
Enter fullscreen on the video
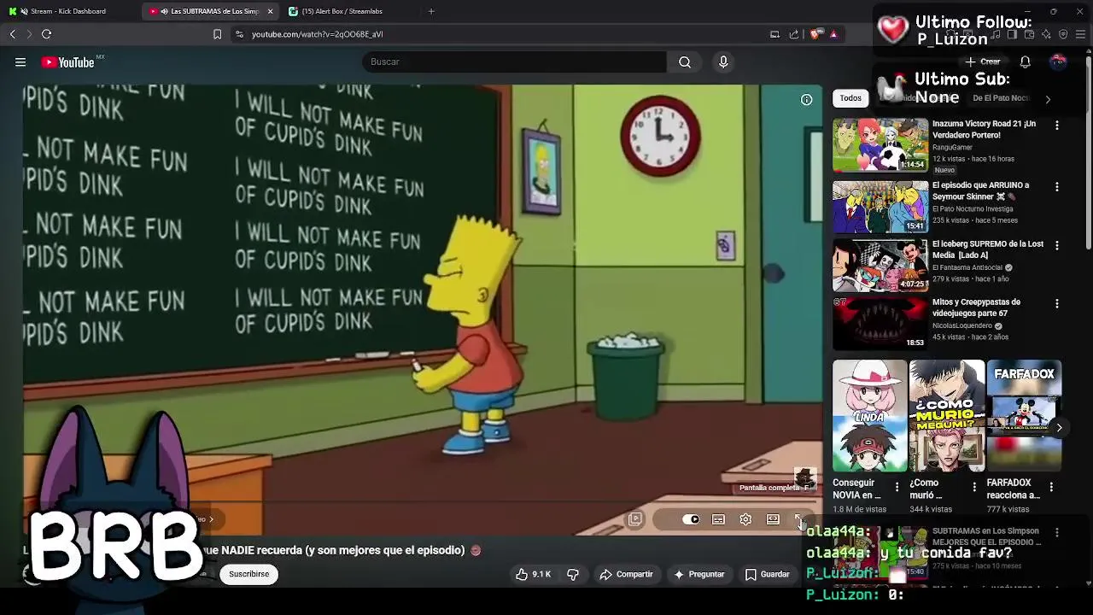tap(799, 519)
